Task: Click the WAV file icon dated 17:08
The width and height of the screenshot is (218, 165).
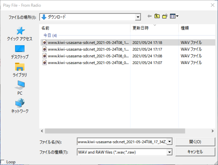Action: tap(45, 56)
